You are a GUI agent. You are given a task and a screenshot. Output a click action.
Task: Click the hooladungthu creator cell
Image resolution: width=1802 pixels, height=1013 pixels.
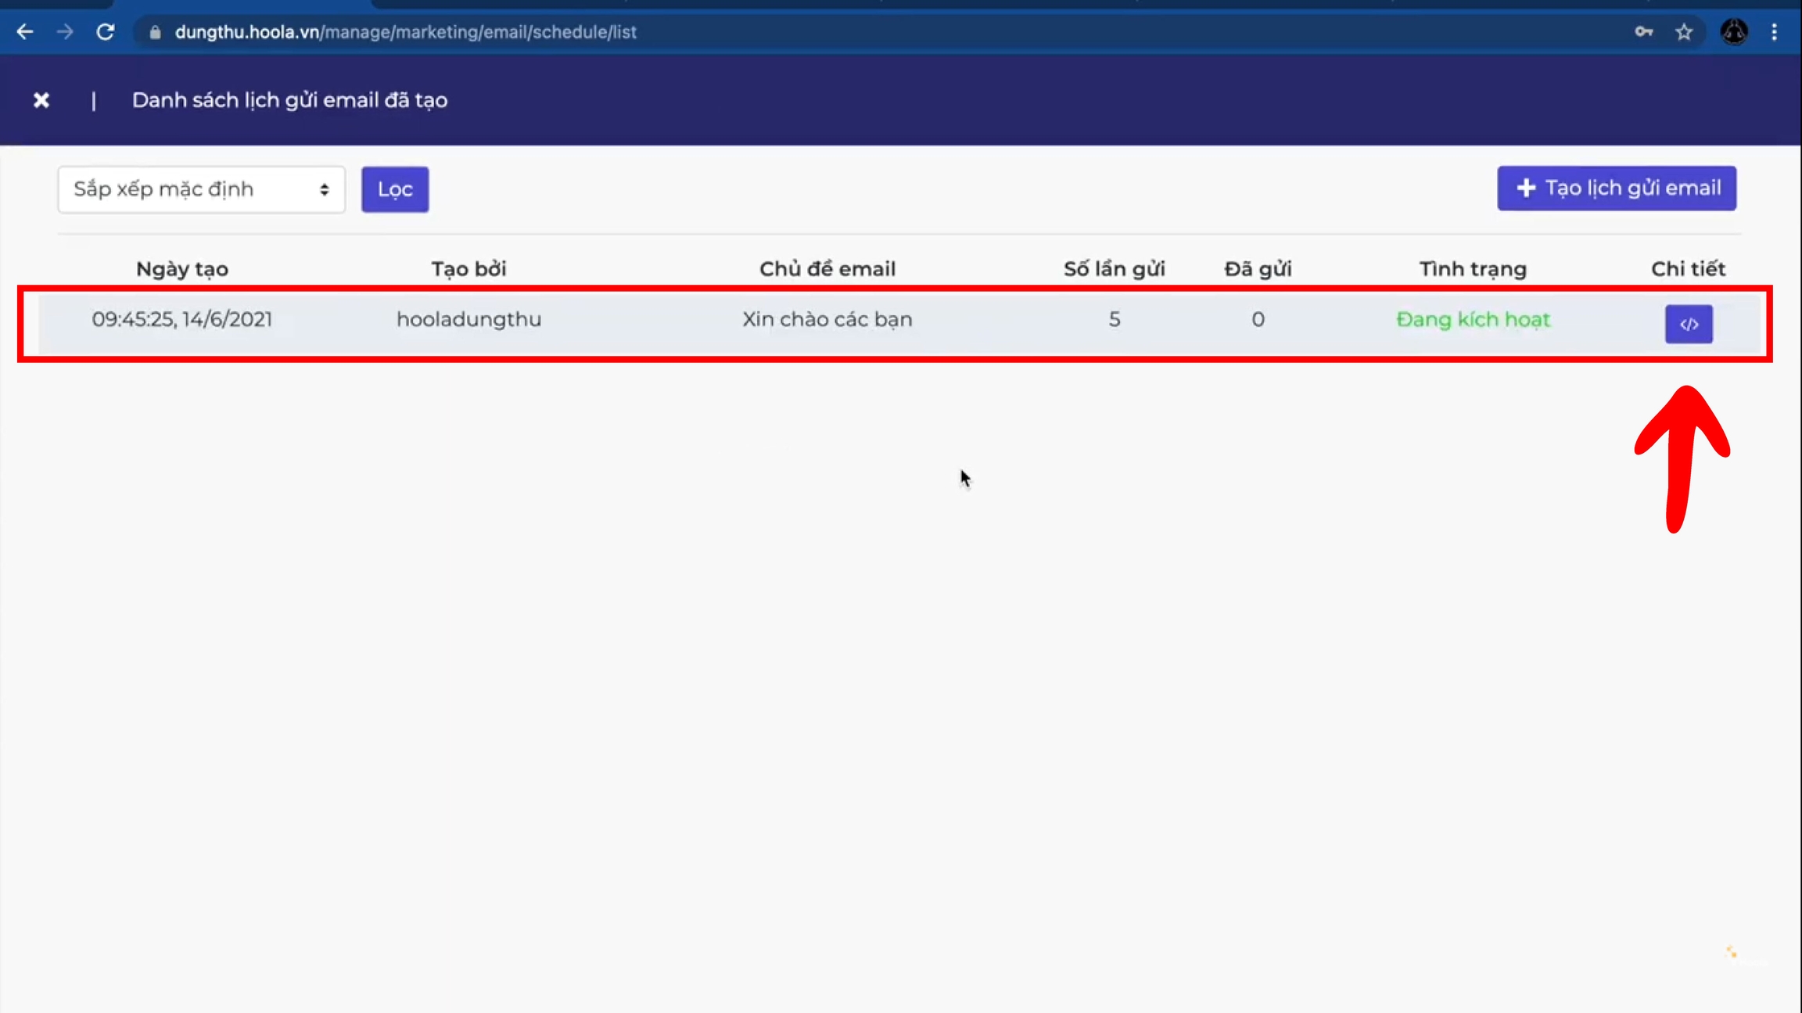click(x=468, y=319)
